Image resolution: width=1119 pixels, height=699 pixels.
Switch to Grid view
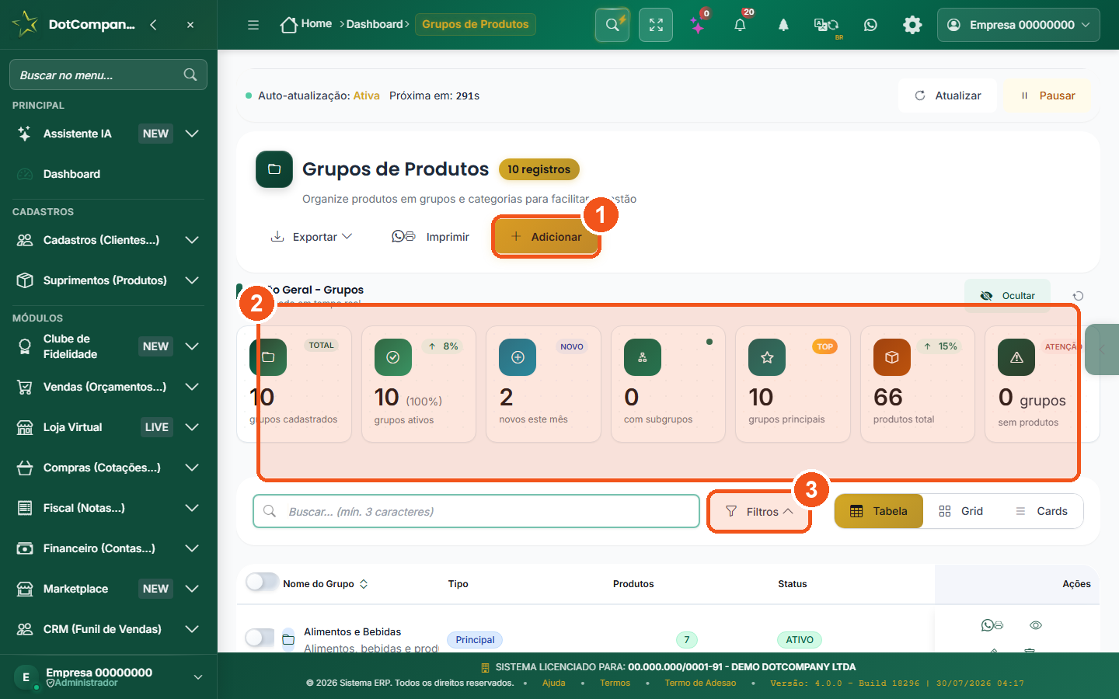pyautogui.click(x=960, y=511)
